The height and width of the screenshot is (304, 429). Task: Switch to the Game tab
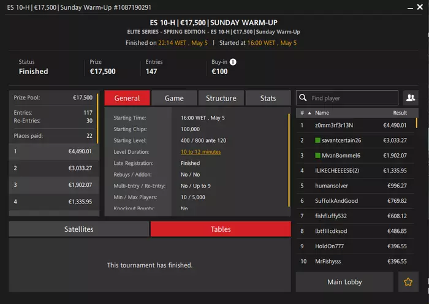(174, 98)
